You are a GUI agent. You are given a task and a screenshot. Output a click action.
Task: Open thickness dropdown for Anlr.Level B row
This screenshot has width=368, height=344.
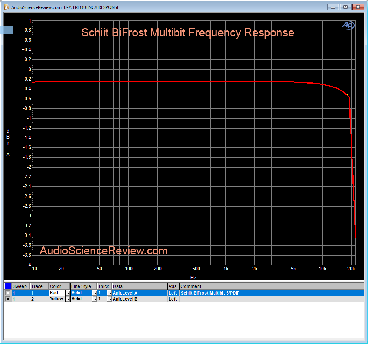[x=110, y=299]
